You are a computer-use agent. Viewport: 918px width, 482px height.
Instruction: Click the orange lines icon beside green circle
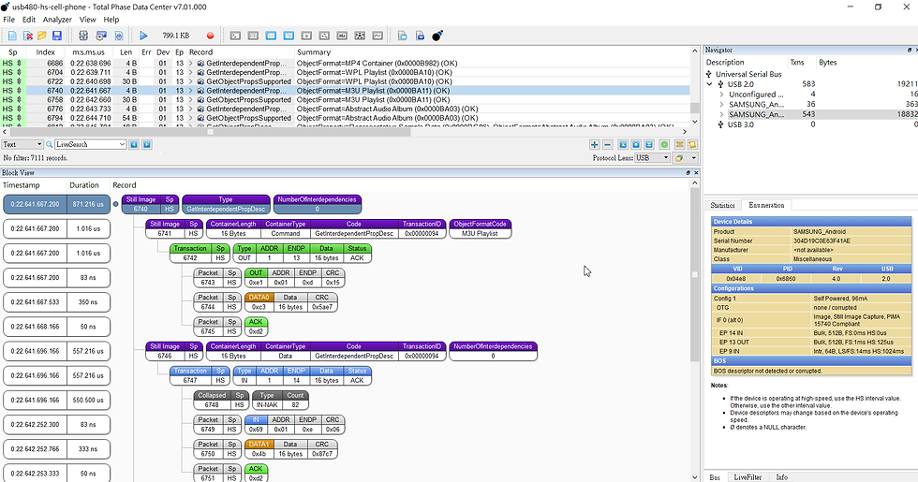pos(680,144)
